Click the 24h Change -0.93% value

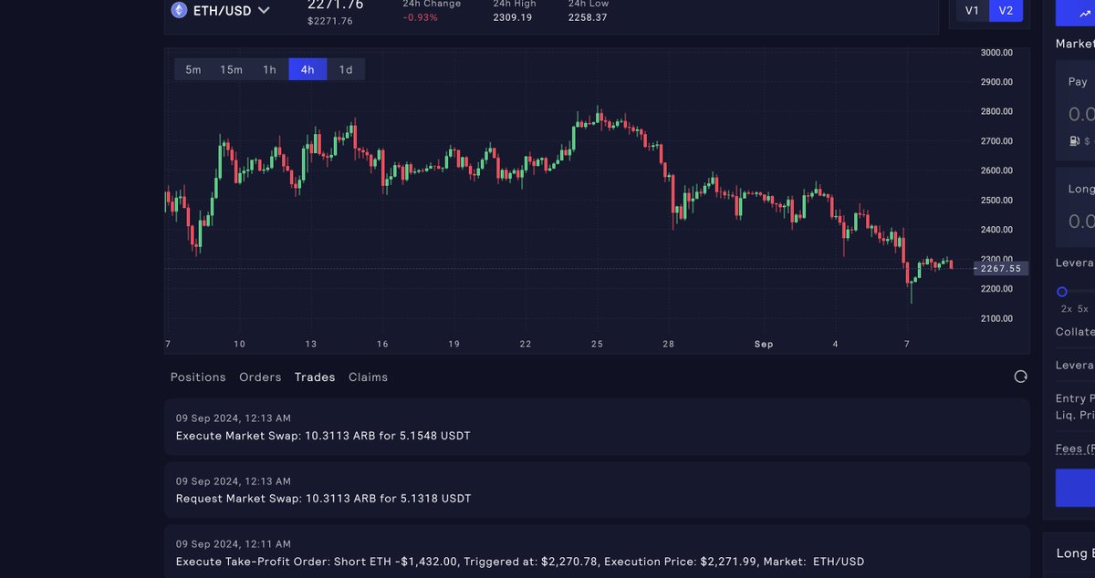421,17
